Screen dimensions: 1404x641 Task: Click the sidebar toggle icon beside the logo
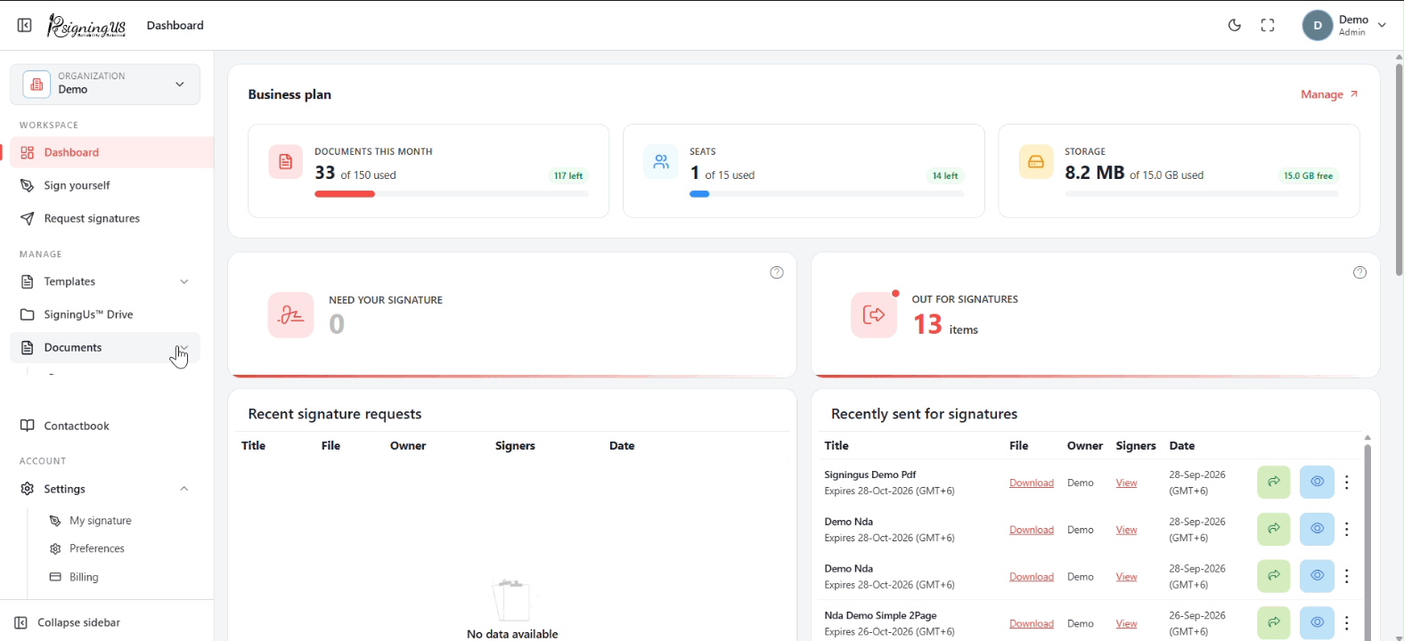point(25,25)
